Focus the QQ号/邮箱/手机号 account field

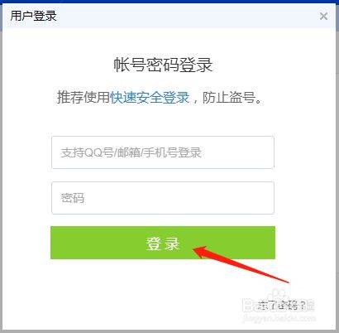[163, 152]
